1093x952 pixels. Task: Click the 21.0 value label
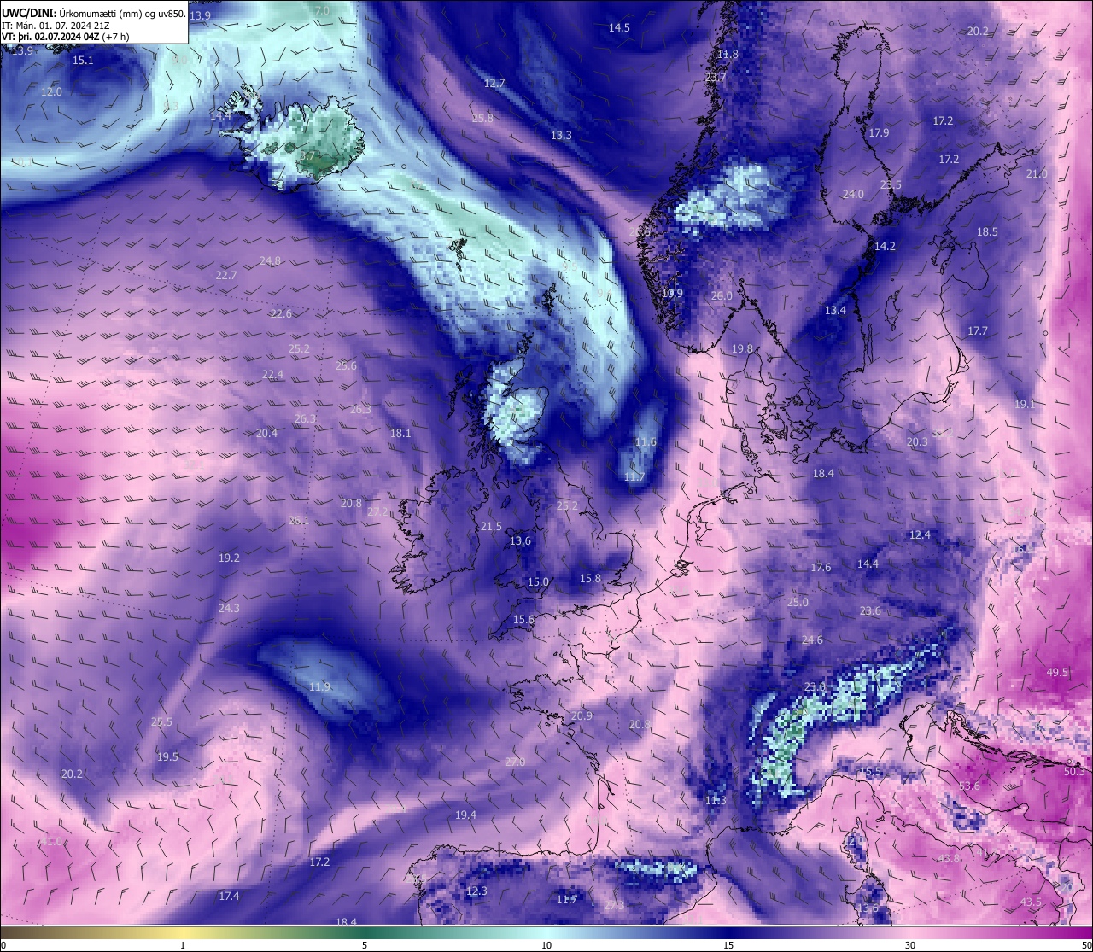point(1037,173)
